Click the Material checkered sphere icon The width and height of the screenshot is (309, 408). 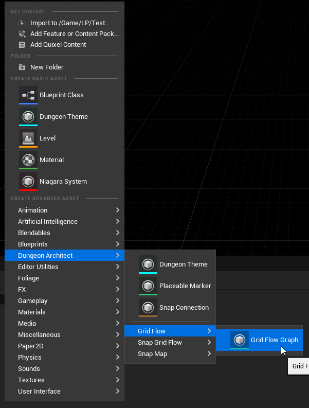tap(28, 160)
